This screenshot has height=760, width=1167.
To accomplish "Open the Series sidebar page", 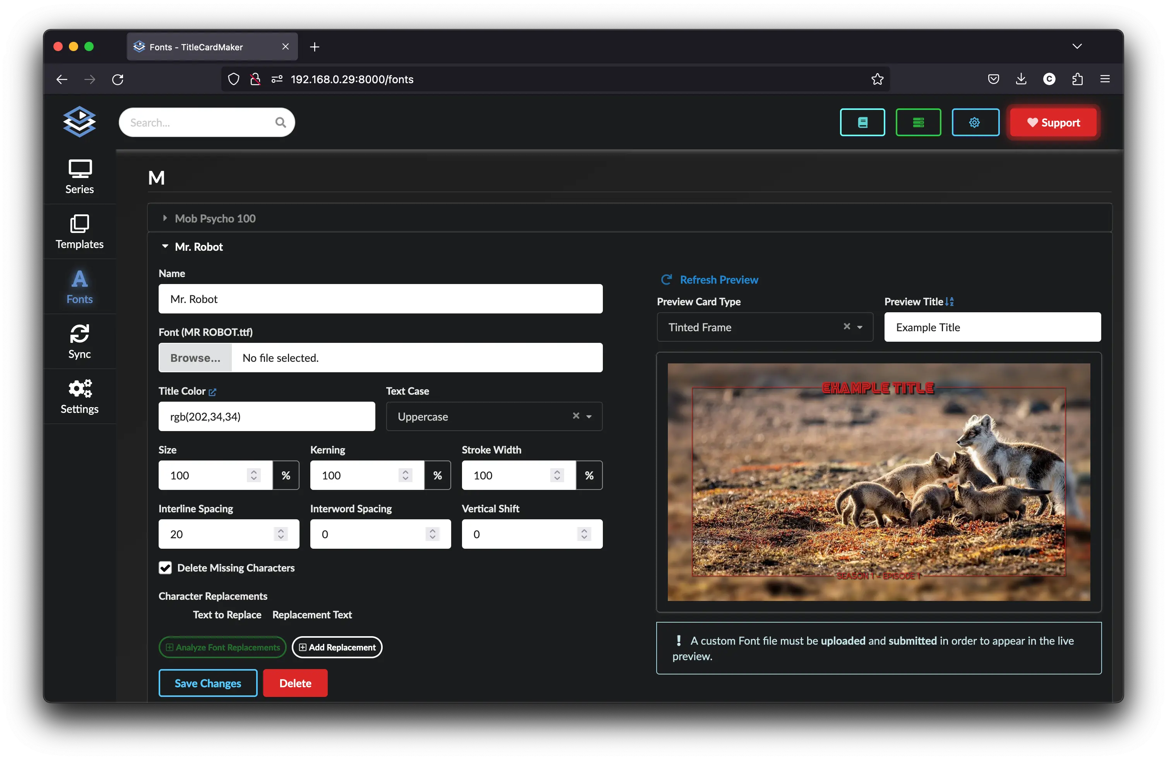I will 79,176.
